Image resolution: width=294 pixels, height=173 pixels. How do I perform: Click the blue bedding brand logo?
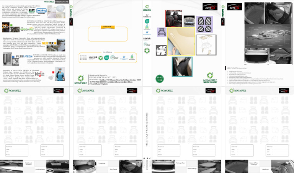tap(41, 11)
